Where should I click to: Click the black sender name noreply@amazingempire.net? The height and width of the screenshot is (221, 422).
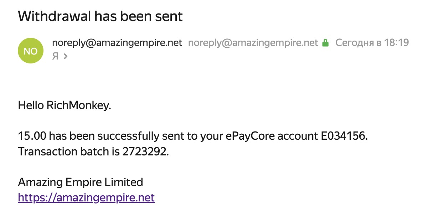pyautogui.click(x=117, y=43)
